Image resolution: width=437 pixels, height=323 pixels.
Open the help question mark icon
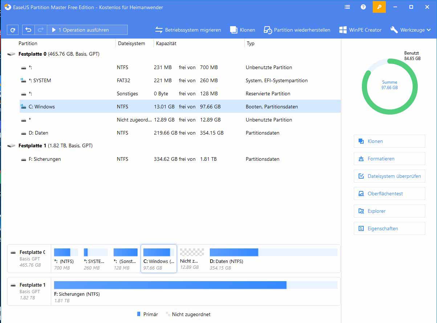point(363,7)
